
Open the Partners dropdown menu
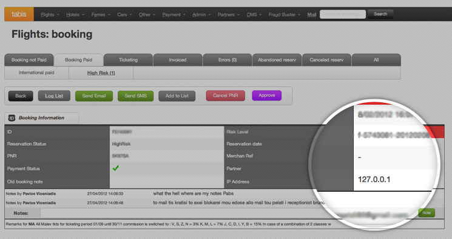[x=228, y=15]
